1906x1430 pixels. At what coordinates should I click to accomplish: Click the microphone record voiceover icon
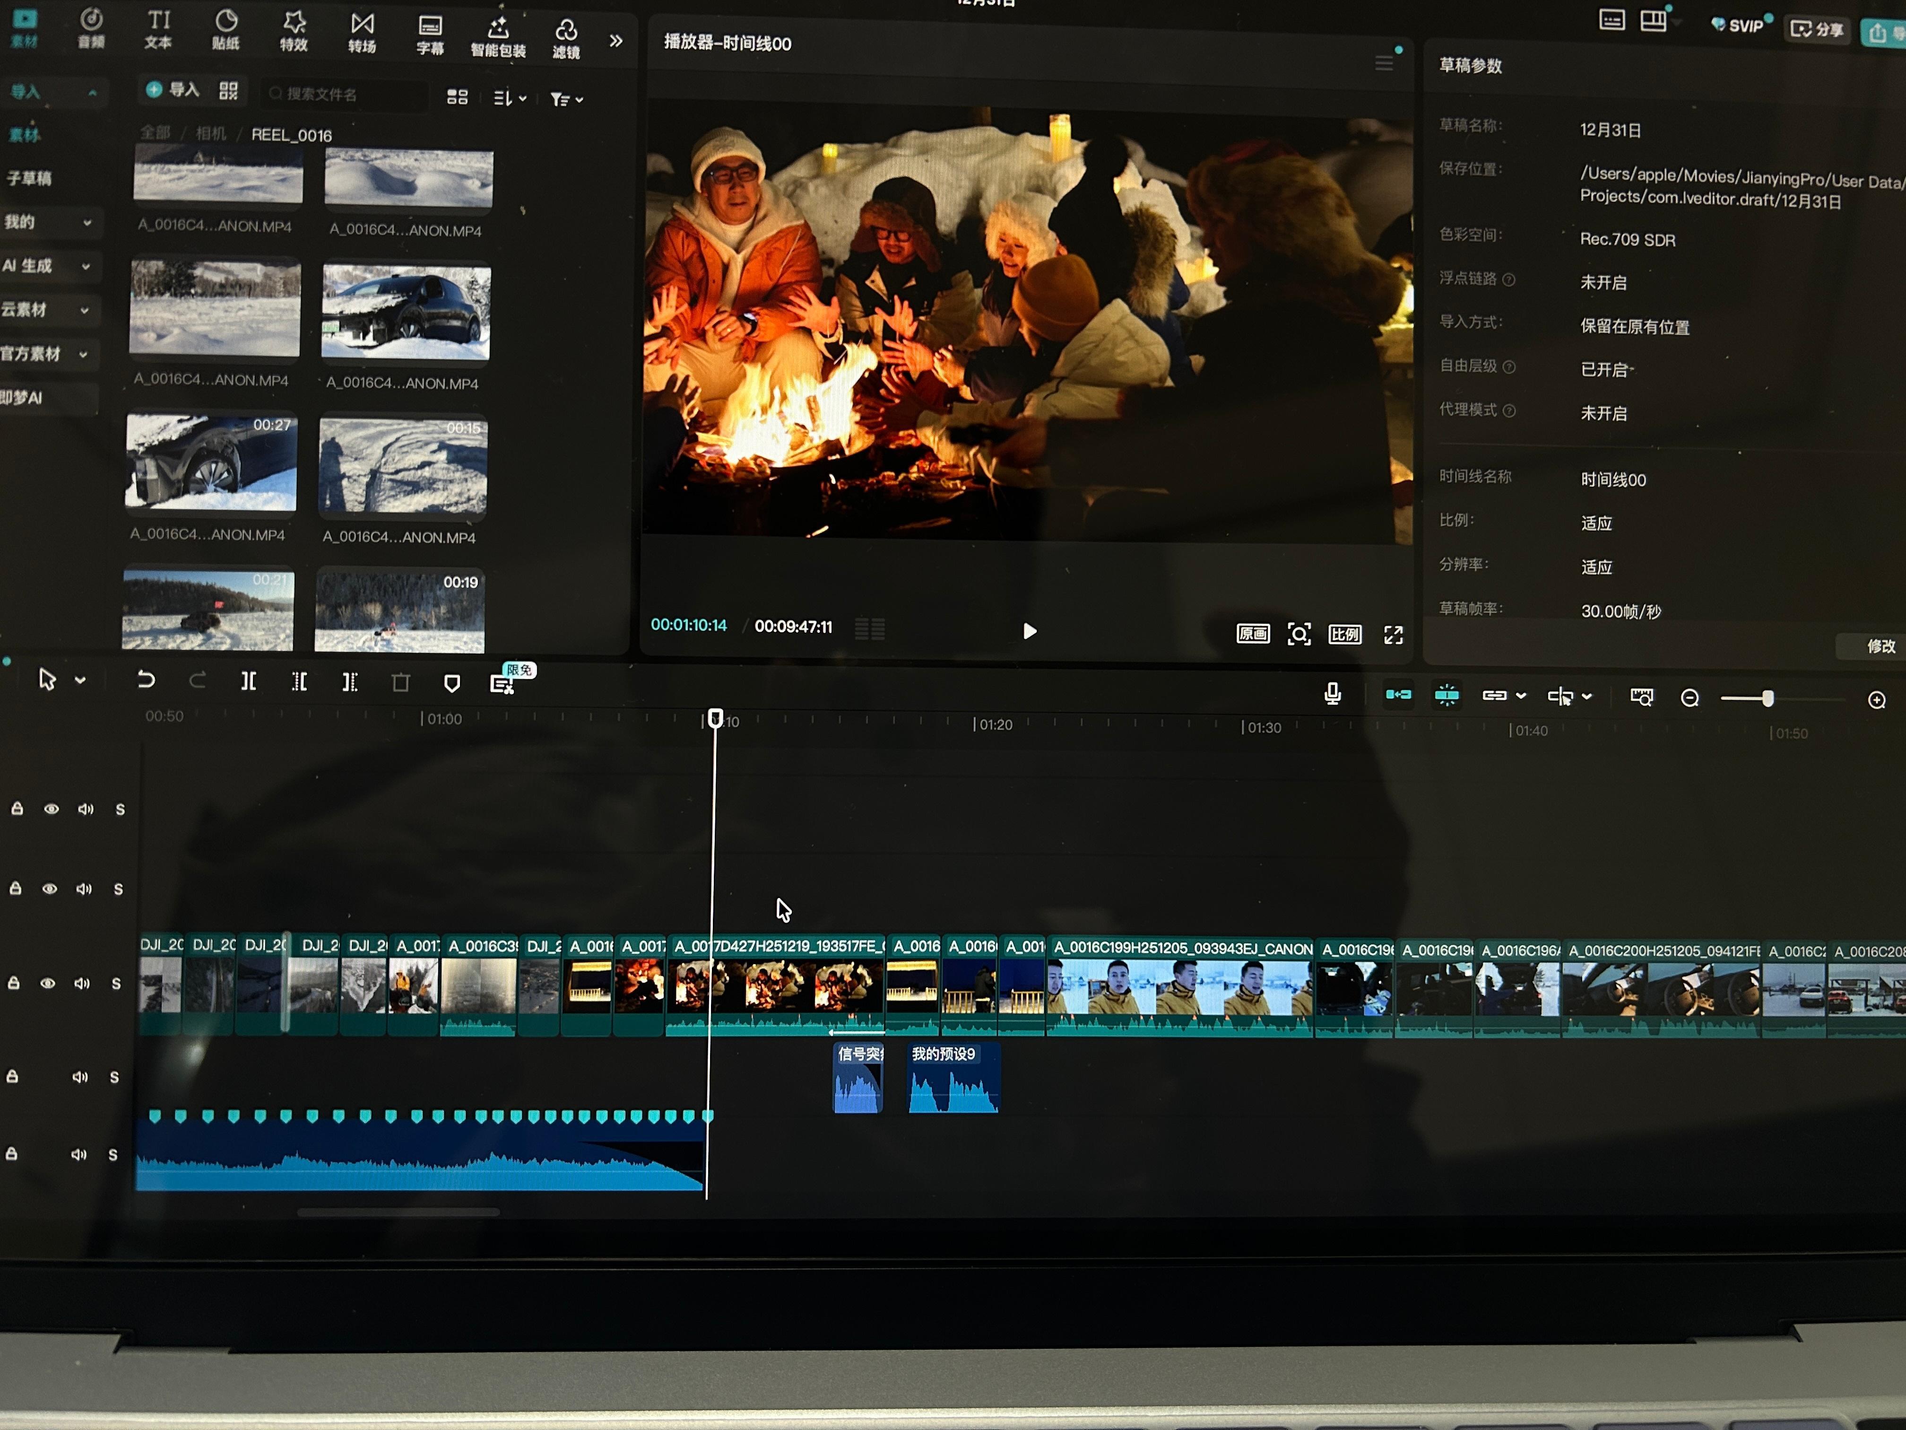tap(1332, 694)
